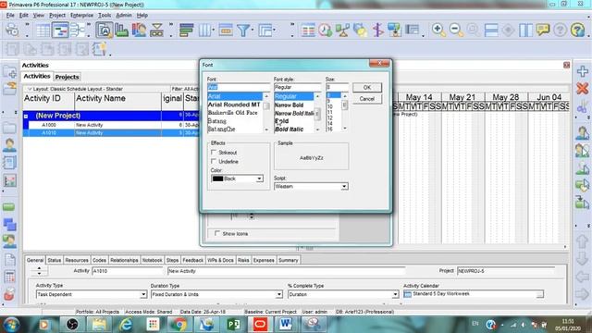
Task: Click the speech bubble Discussion icon
Action: coord(543,30)
